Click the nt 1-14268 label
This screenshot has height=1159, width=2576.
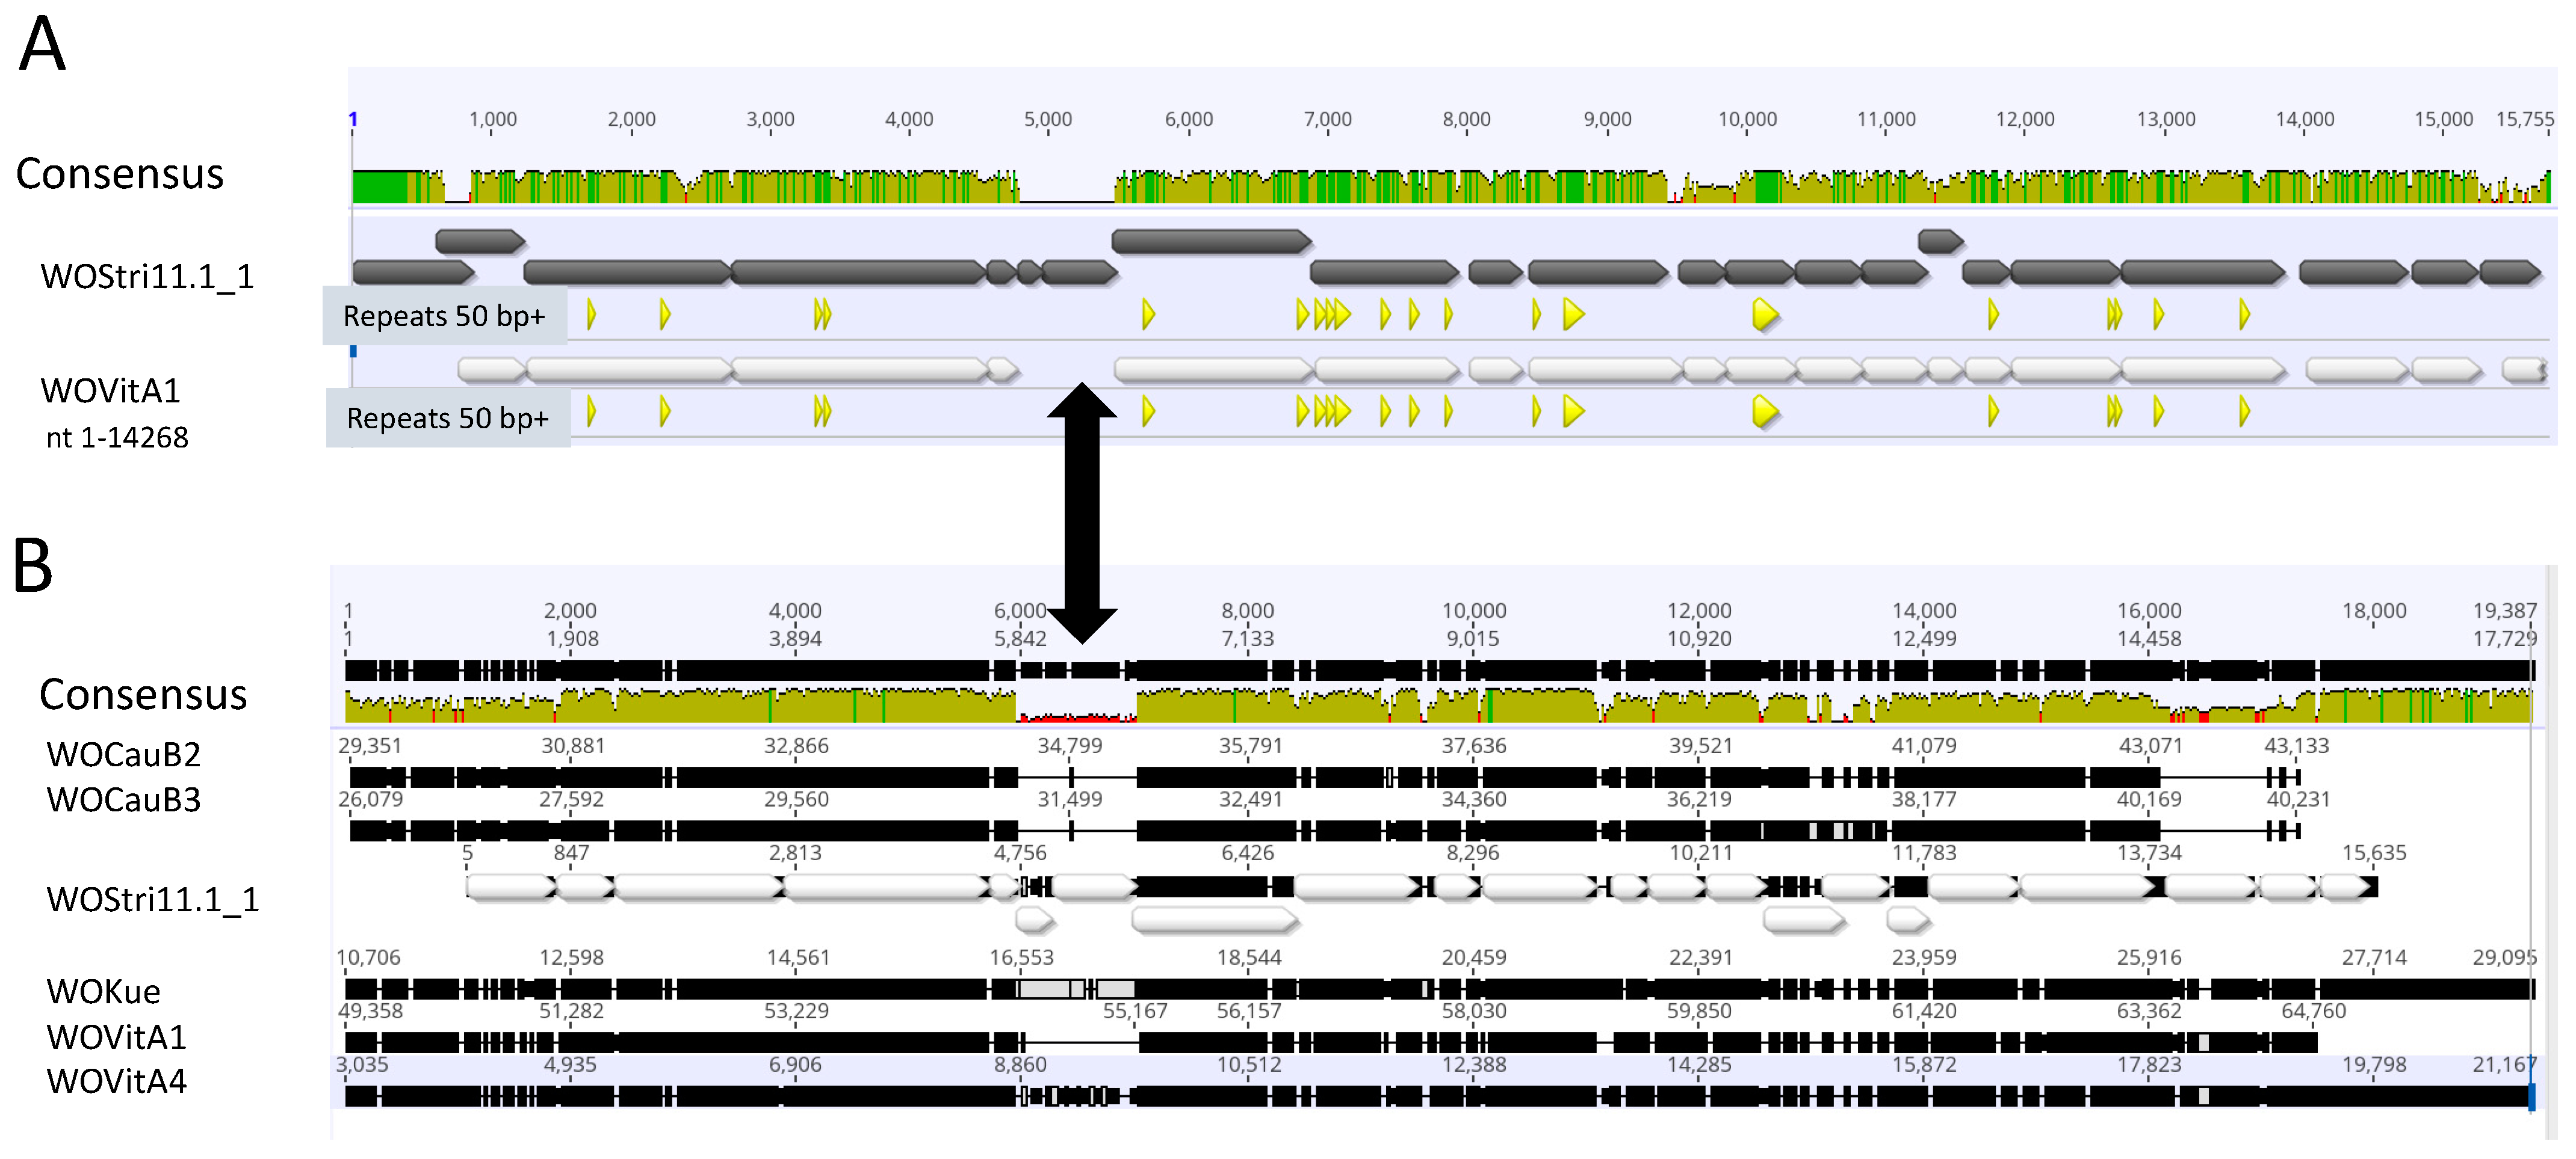pos(117,438)
